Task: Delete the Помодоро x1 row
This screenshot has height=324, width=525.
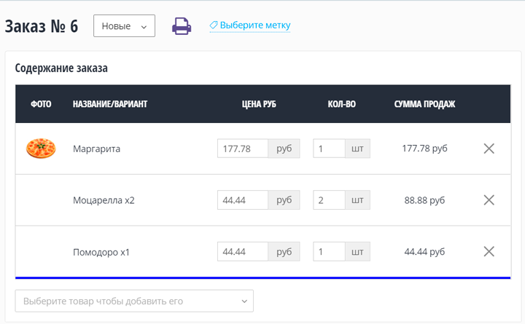Action: 489,252
